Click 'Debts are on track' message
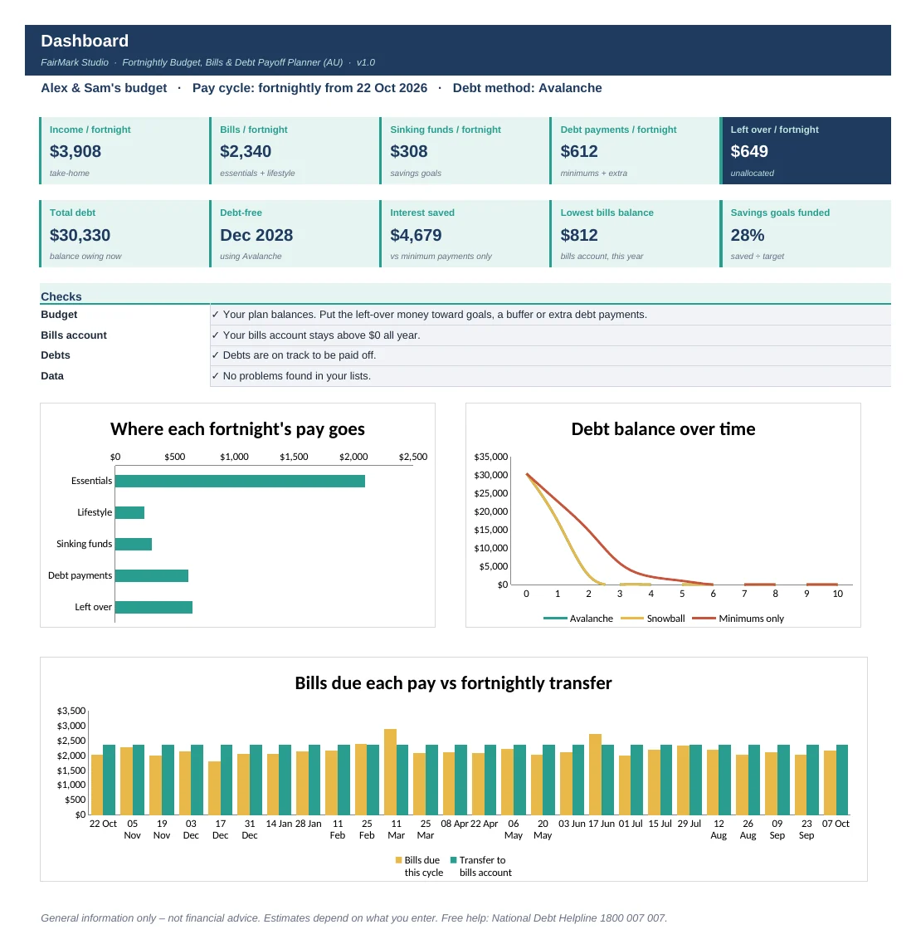The height and width of the screenshot is (949, 916). click(x=294, y=355)
